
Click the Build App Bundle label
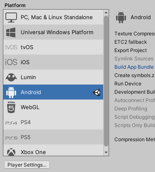pos(134,67)
